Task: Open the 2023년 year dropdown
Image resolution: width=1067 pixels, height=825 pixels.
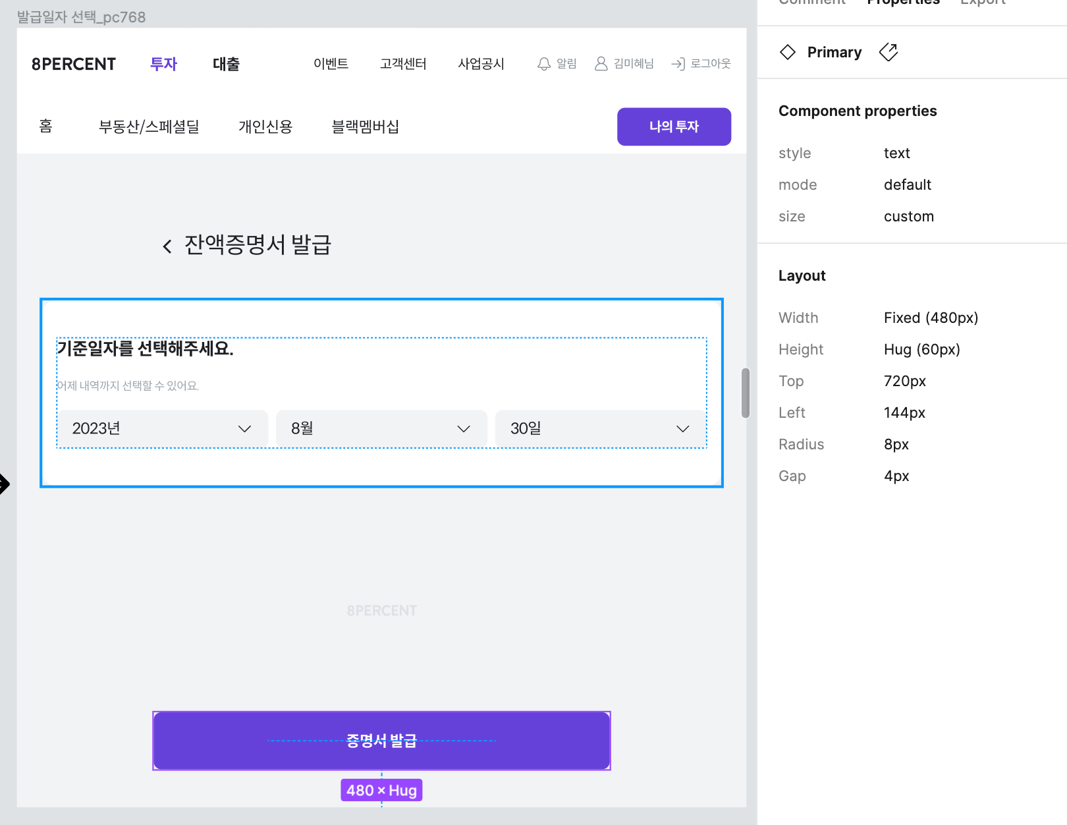Action: pyautogui.click(x=163, y=429)
